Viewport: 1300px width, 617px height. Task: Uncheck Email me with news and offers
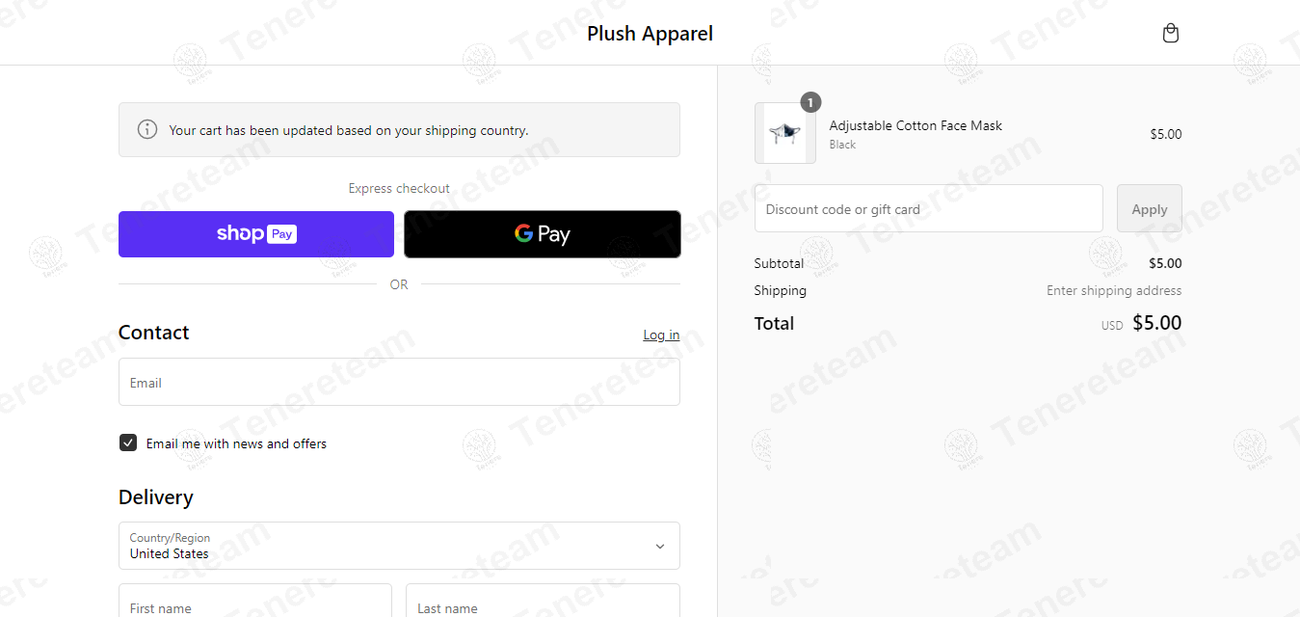(x=128, y=443)
